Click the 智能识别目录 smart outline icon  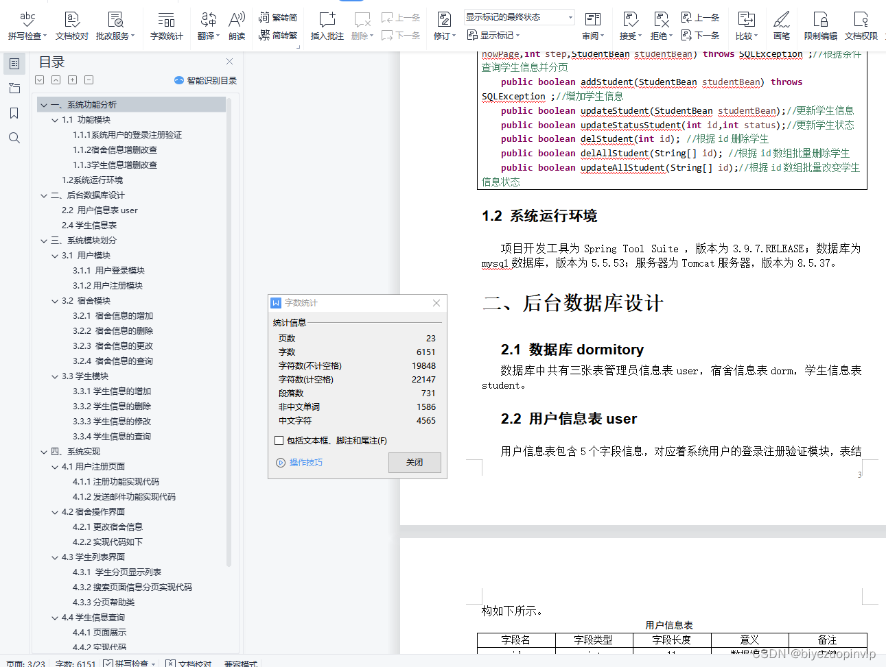click(205, 80)
